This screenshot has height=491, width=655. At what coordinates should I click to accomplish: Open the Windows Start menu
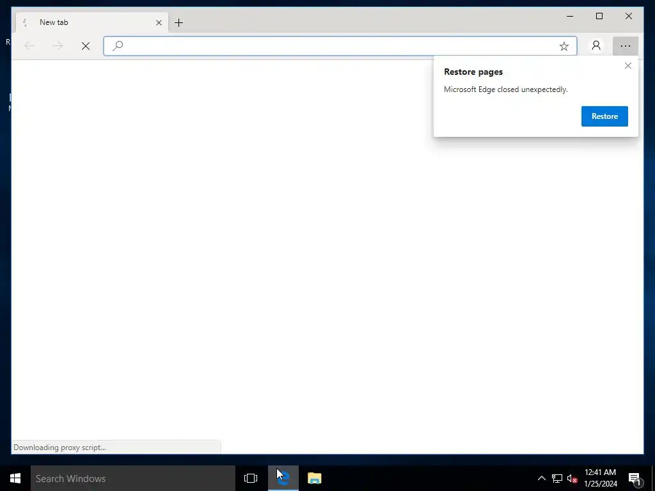click(x=15, y=478)
